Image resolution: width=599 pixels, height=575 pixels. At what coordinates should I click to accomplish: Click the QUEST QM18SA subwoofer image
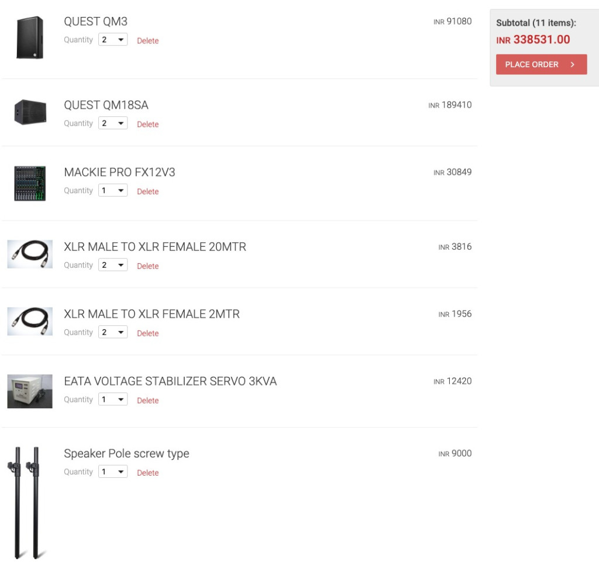coord(30,112)
